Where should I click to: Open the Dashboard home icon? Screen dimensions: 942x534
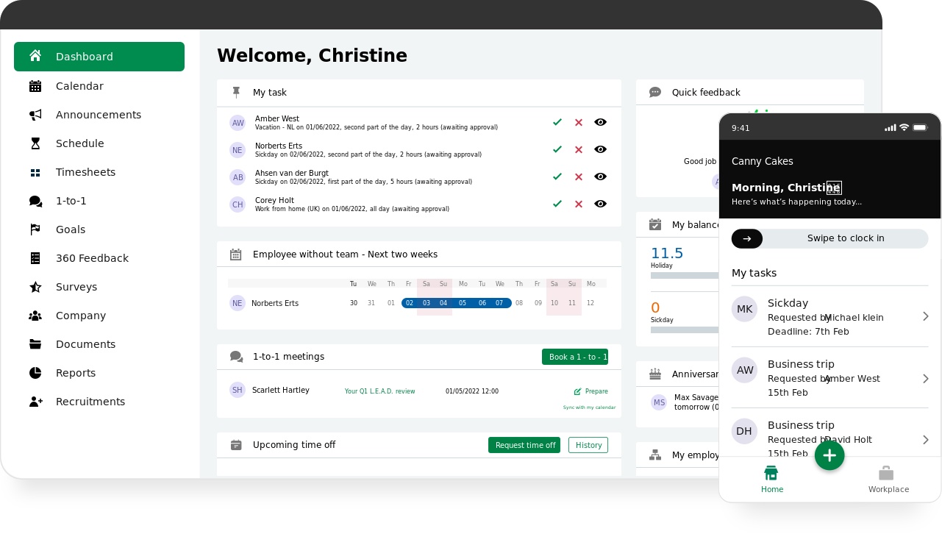click(x=35, y=56)
